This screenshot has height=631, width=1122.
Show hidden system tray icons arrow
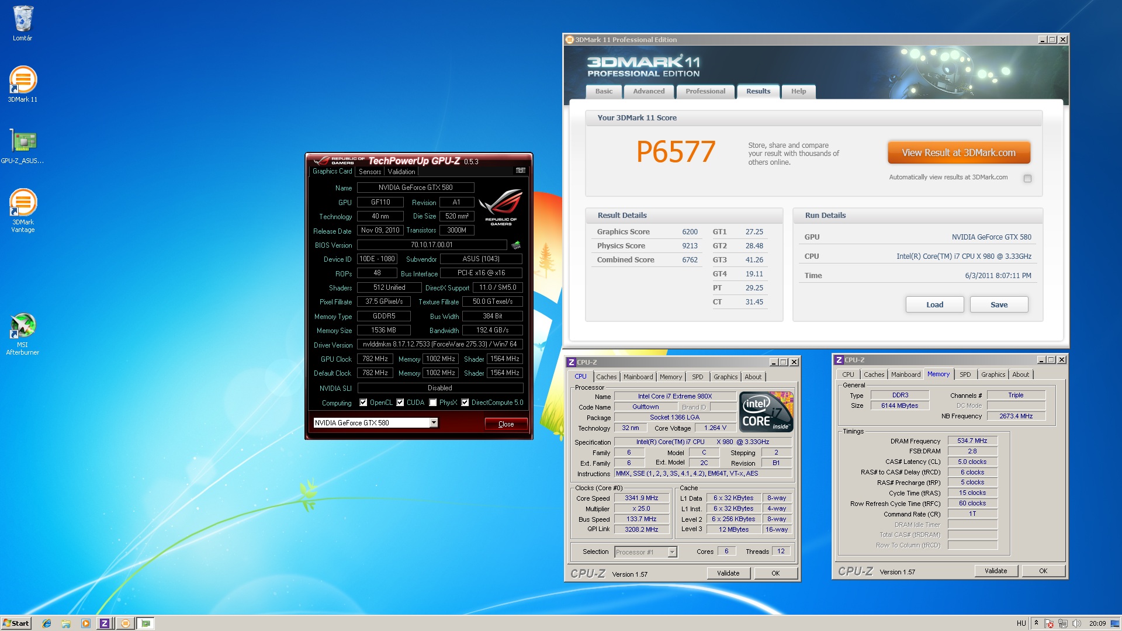point(1036,623)
